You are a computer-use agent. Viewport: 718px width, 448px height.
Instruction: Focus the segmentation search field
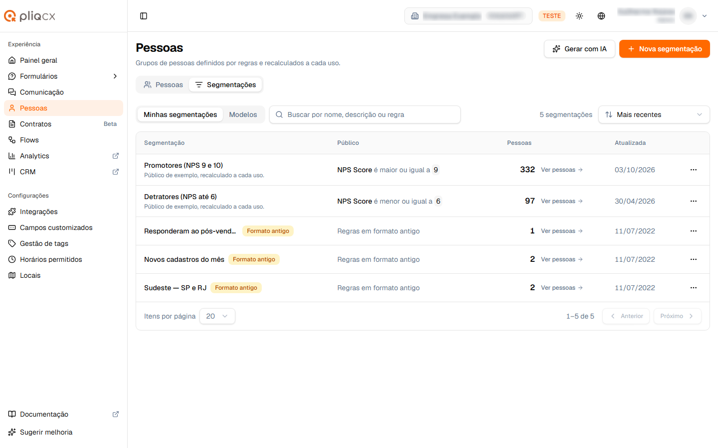click(x=365, y=114)
